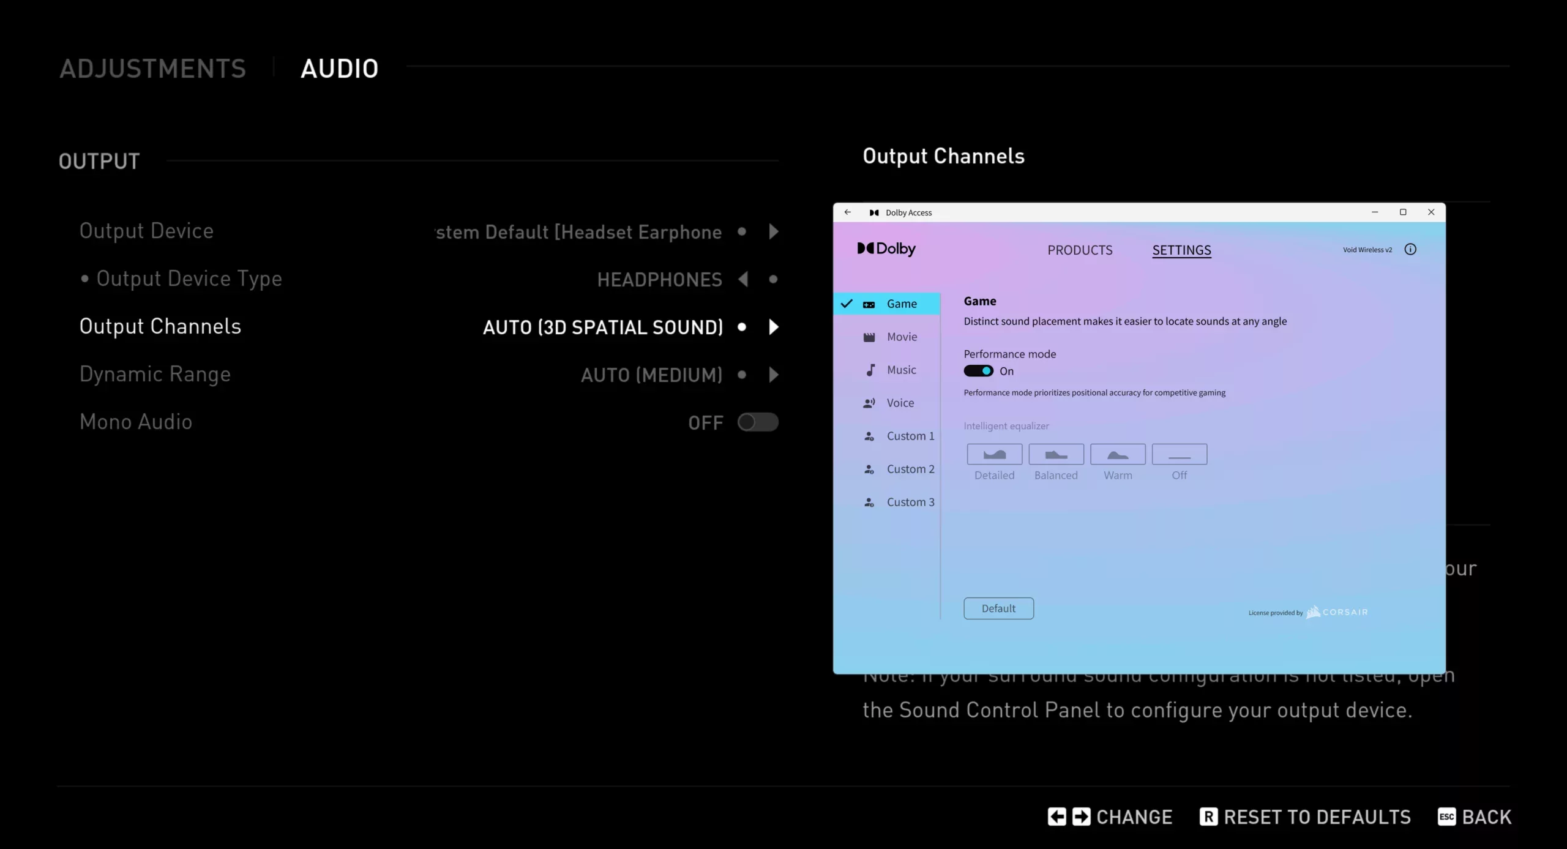
Task: Click the AUTO (3D SPATIAL SOUND) value
Action: pyautogui.click(x=603, y=327)
